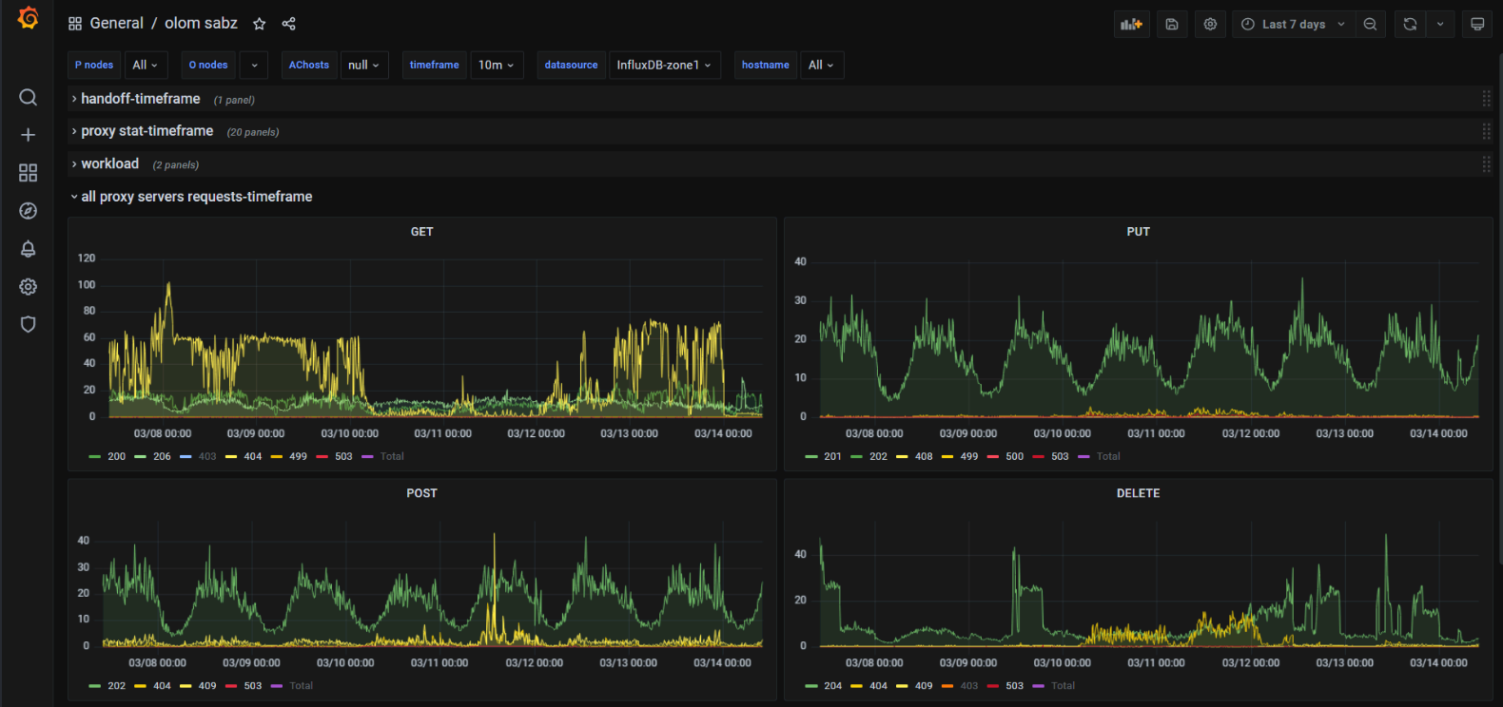This screenshot has height=707, width=1503.
Task: Click the share dashboard icon
Action: [x=289, y=24]
